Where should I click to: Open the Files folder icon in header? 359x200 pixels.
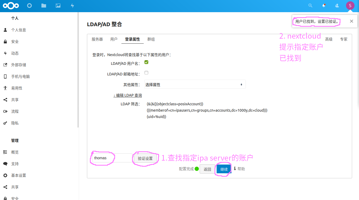[x=44, y=6]
